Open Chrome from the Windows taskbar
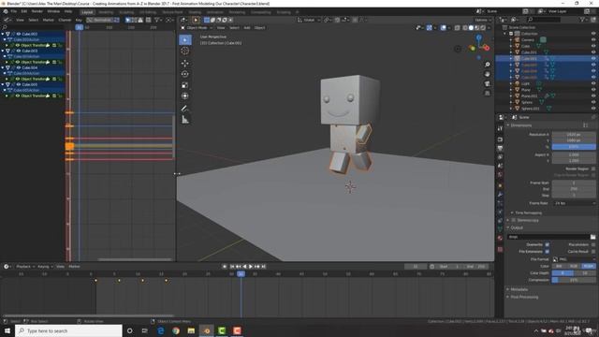This screenshot has height=337, width=599. tap(176, 330)
